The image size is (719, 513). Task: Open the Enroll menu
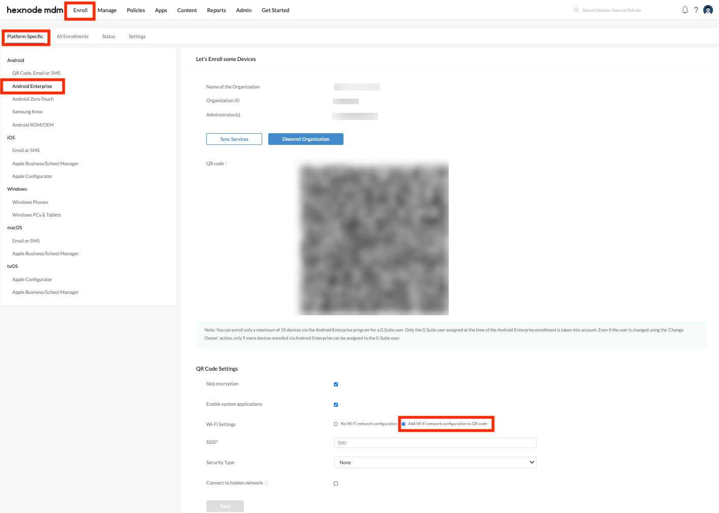[80, 10]
